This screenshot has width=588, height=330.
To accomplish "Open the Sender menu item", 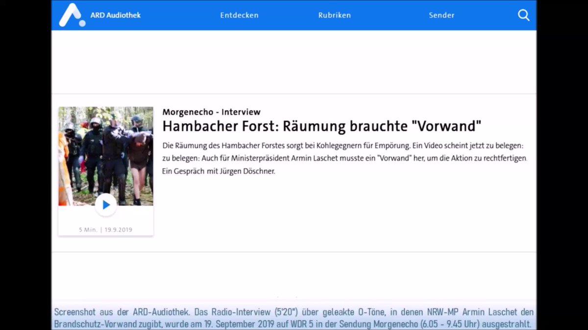I will click(441, 15).
